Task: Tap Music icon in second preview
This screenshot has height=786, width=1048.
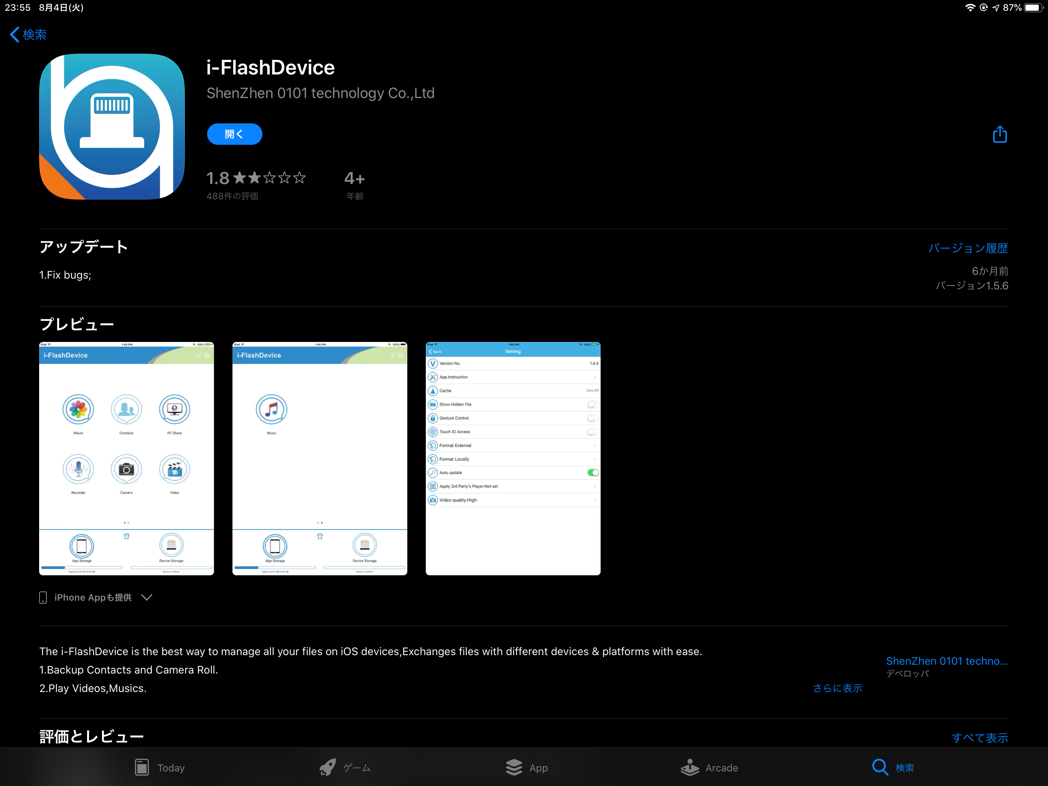Action: (x=272, y=409)
